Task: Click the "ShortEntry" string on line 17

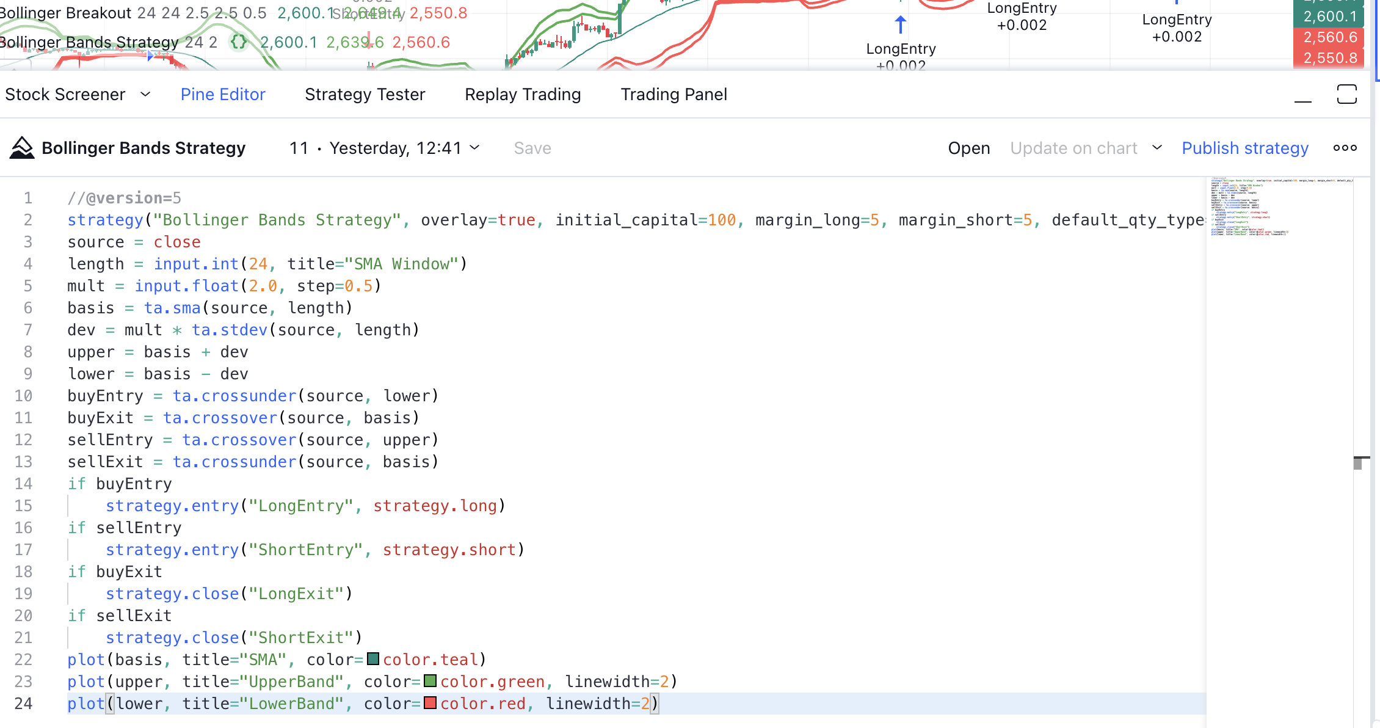Action: point(306,550)
